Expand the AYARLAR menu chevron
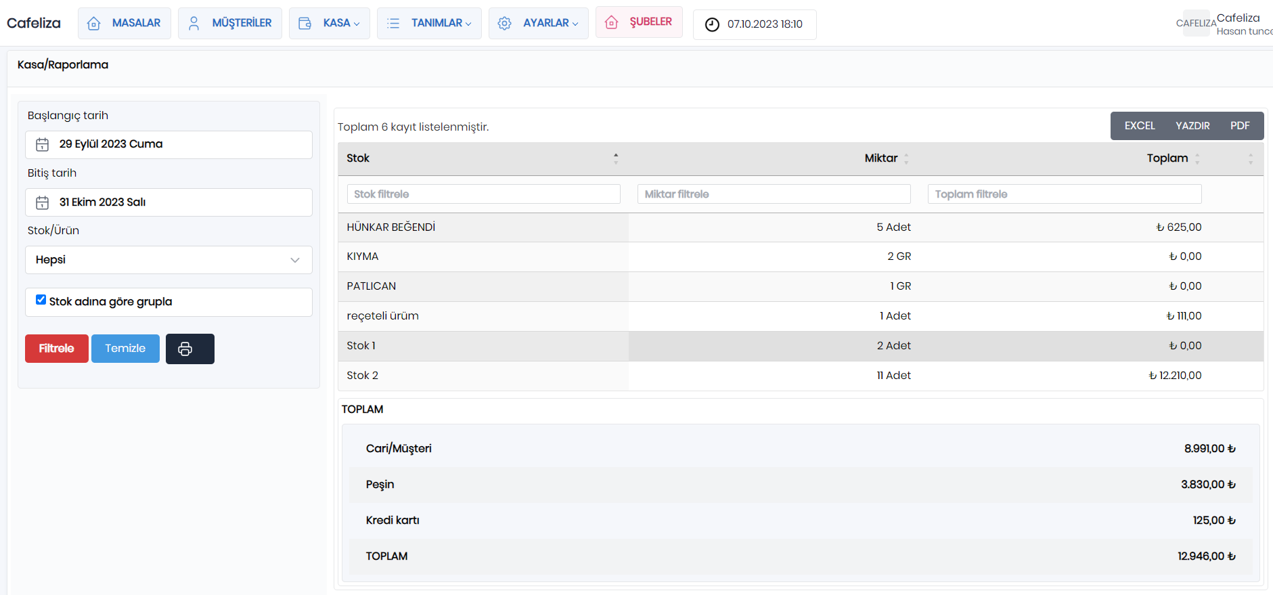Screen dimensions: 1273x595 pos(575,24)
